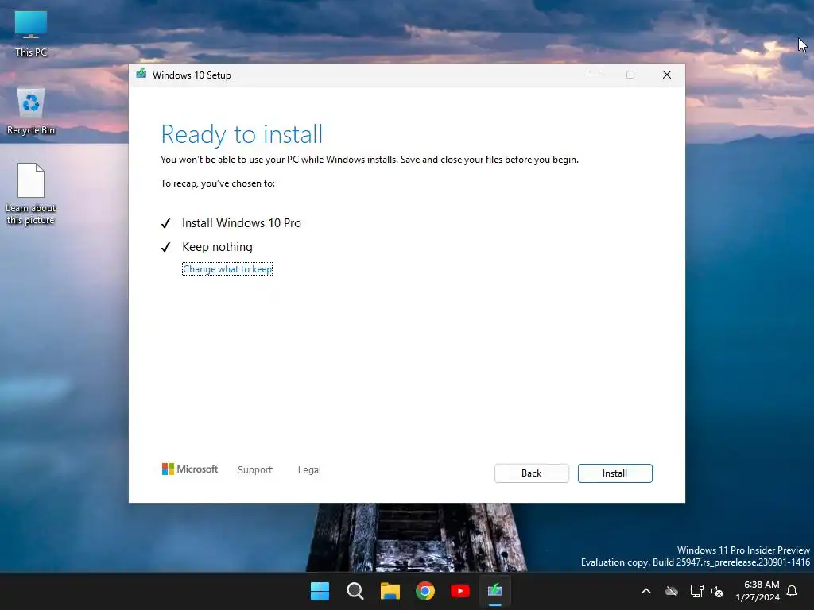Viewport: 814px width, 610px height.
Task: Open the network status tray icon
Action: [696, 591]
